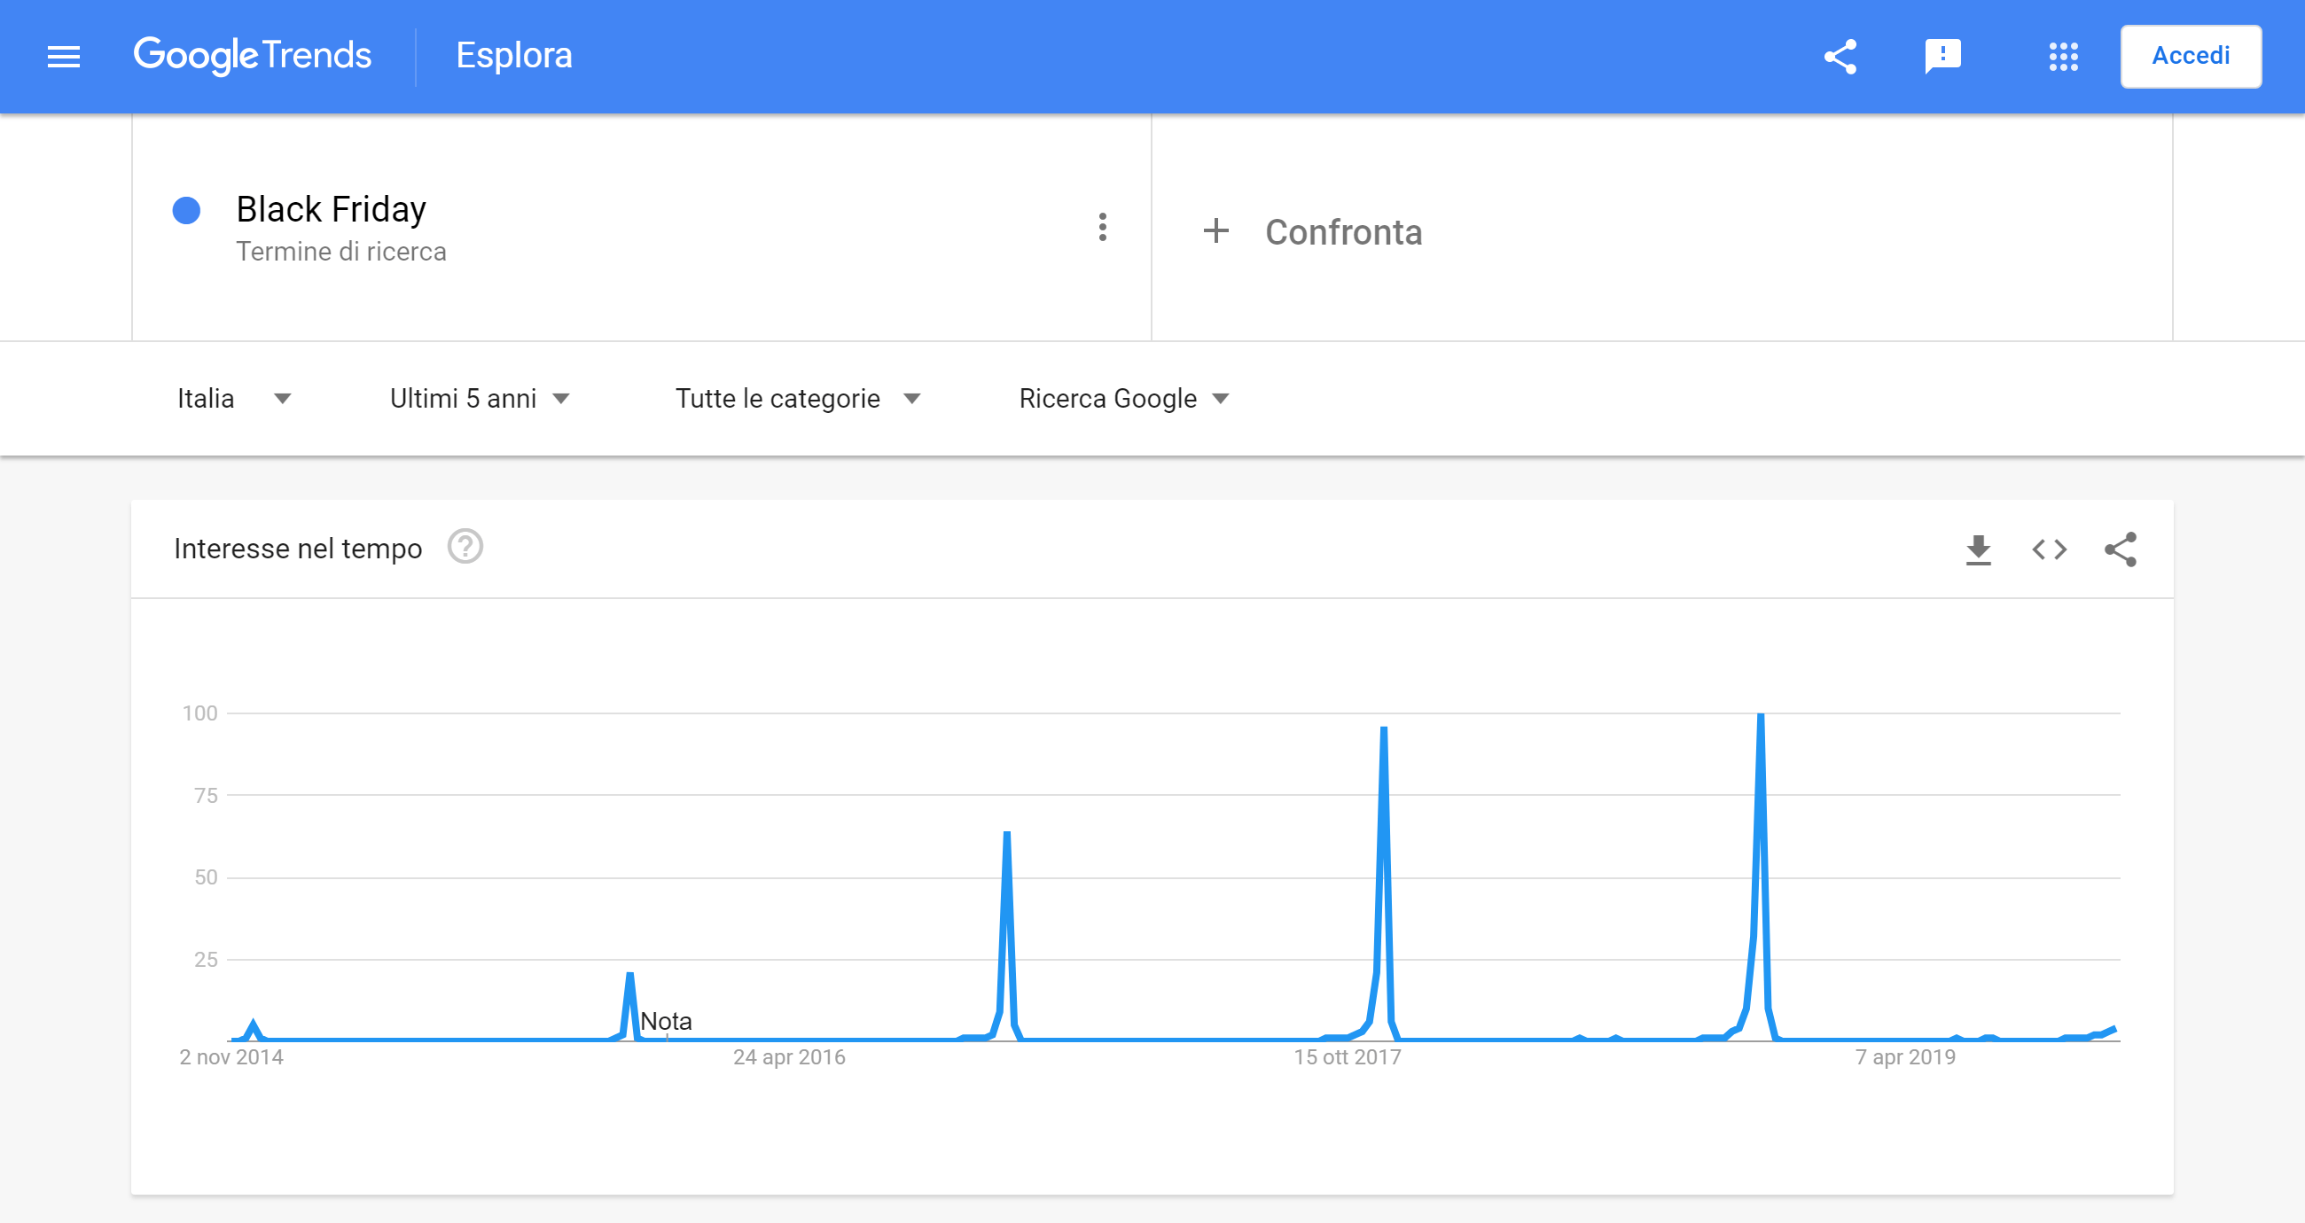Edit the Black Friday search term

[x=331, y=209]
